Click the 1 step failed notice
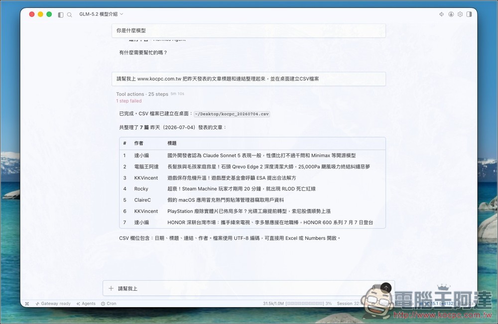498x324 pixels. click(128, 101)
